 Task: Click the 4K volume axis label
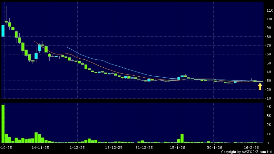(268, 107)
